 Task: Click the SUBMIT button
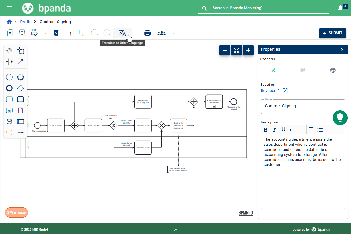pyautogui.click(x=332, y=33)
